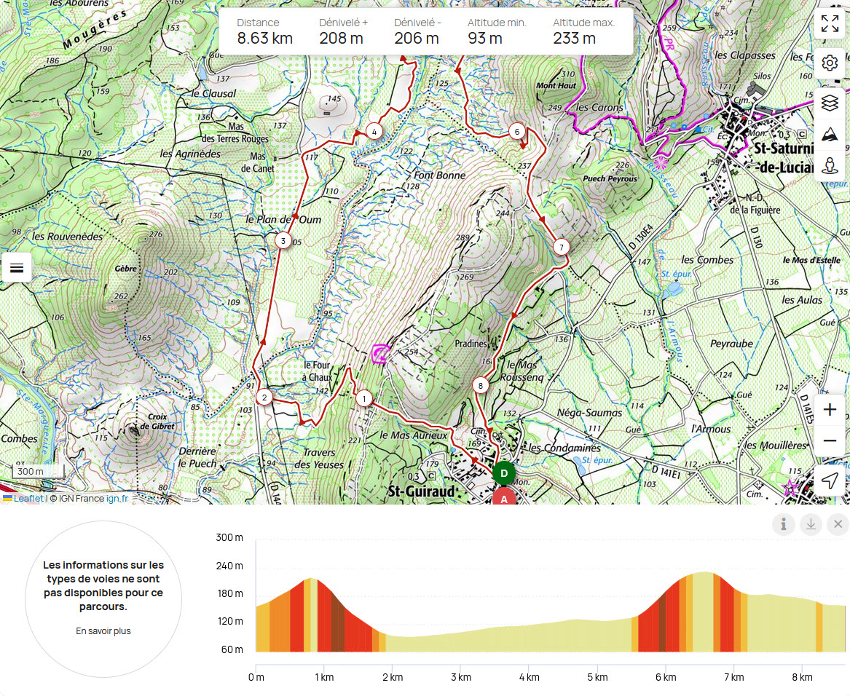Screen dimensions: 850x696
Task: Open the Leaflet attribution link
Action: coord(29,499)
